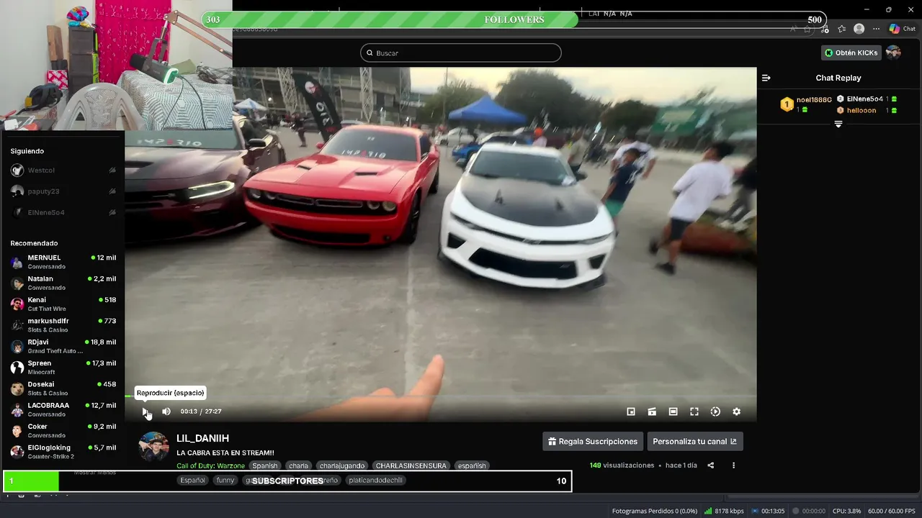Viewport: 922px width, 518px height.
Task: Open Dosekai recommended channel
Action: pos(63,388)
